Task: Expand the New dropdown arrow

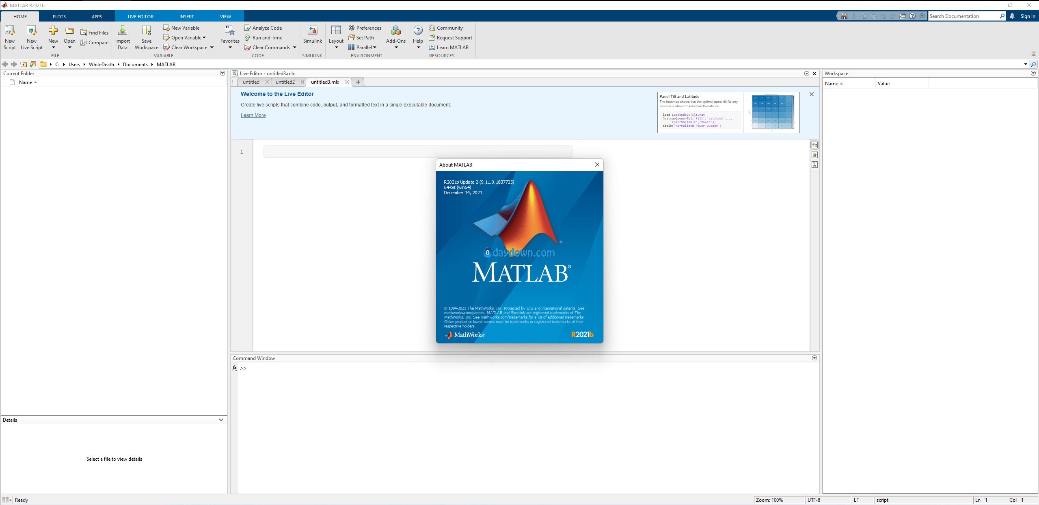Action: (x=53, y=48)
